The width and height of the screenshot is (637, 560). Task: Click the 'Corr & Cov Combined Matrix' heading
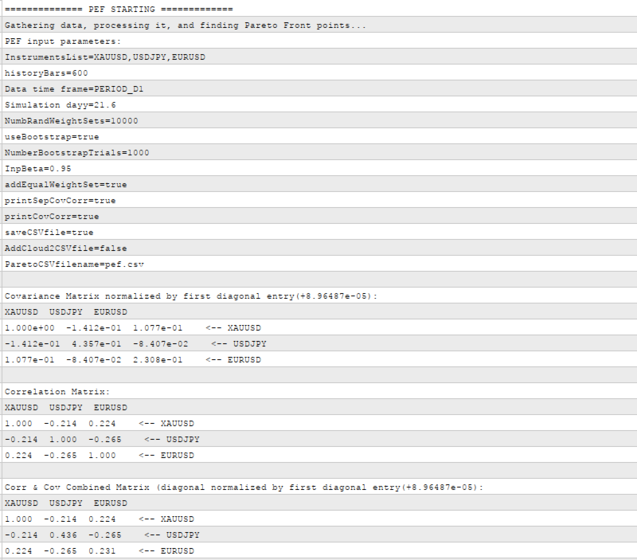tap(319, 487)
